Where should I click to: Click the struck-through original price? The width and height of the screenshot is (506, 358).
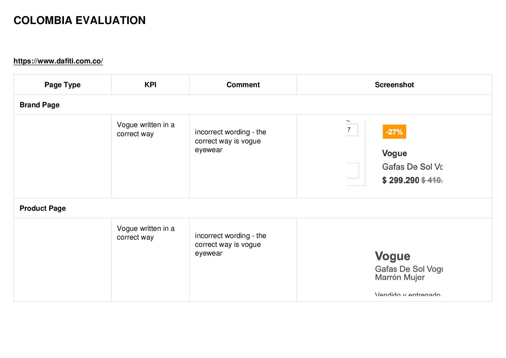[x=432, y=180]
